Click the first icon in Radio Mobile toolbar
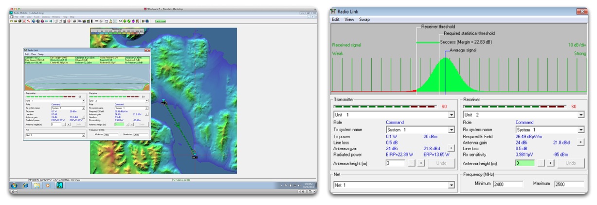Screen dimensions: 597x205 [11, 22]
